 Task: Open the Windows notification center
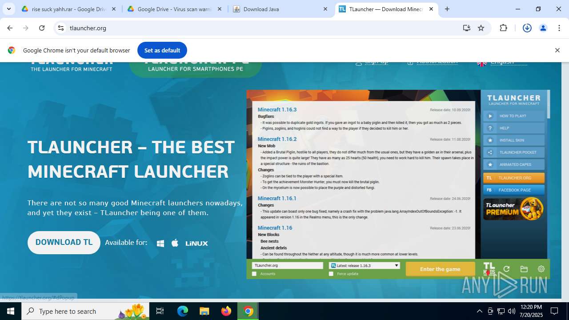555,311
